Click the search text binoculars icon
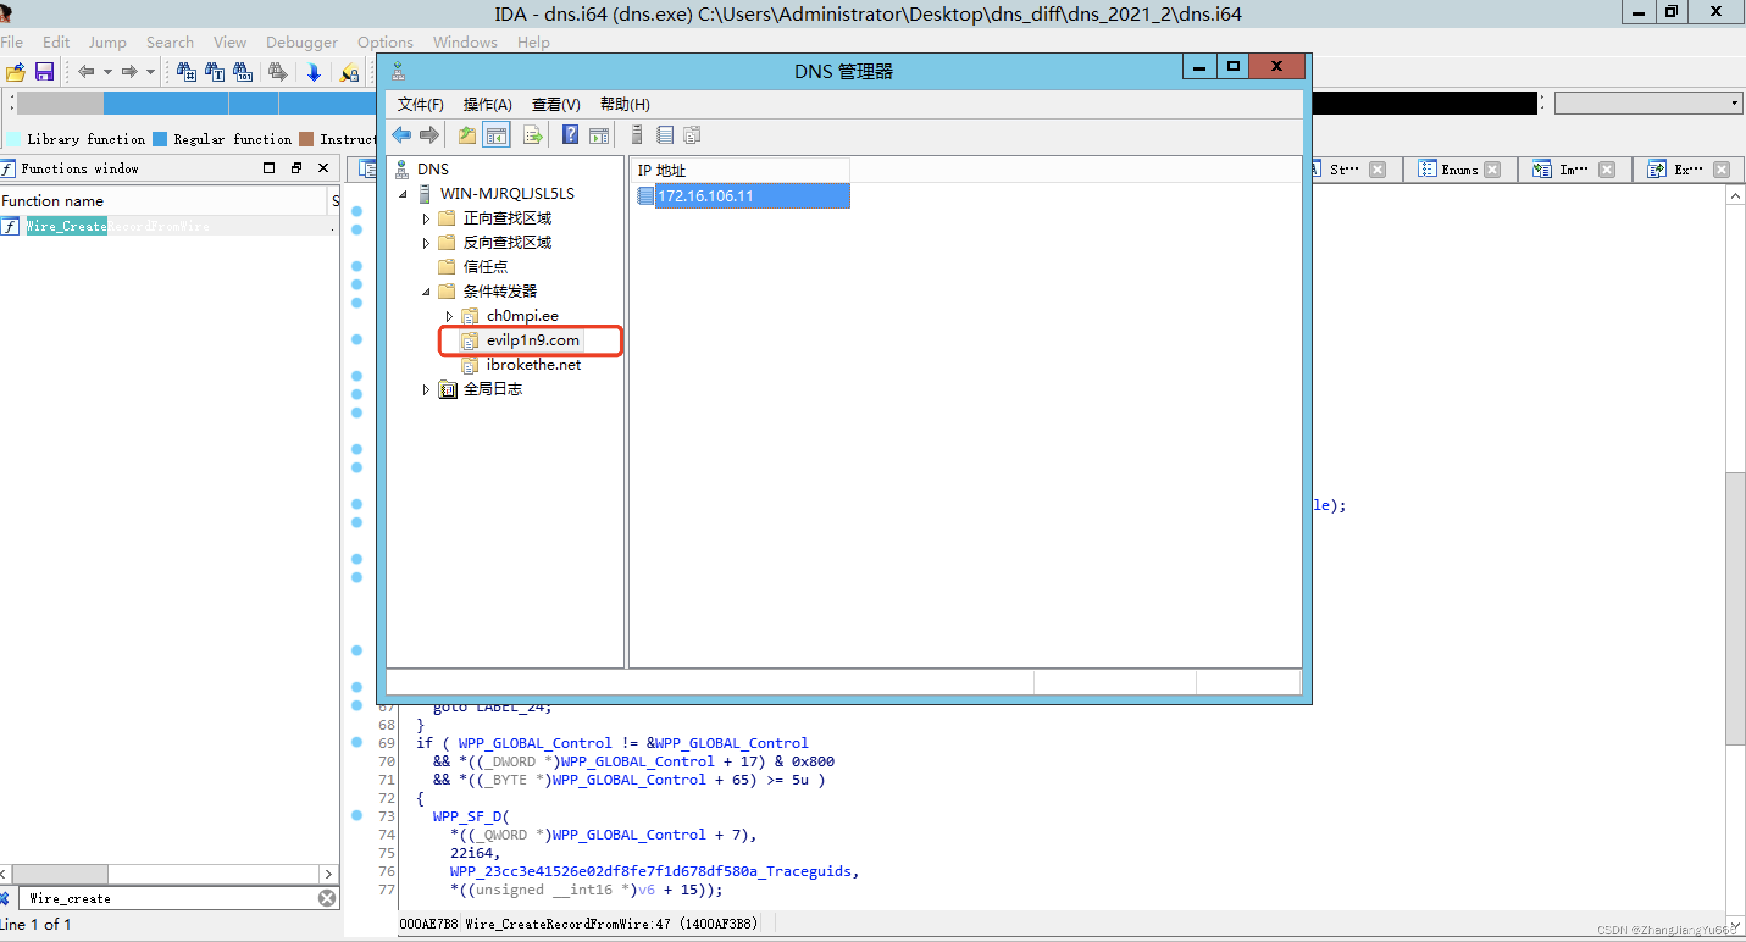 click(214, 72)
